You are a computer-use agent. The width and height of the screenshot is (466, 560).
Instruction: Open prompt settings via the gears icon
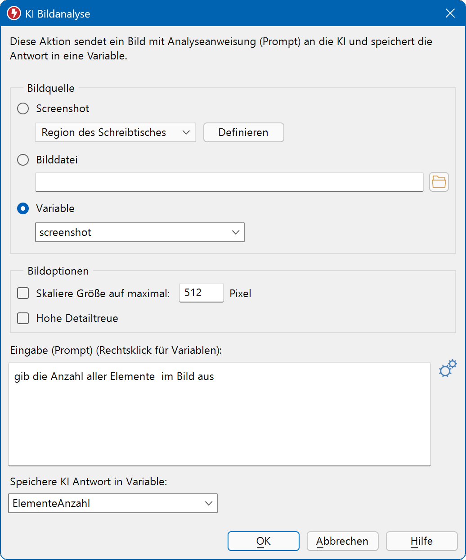447,369
